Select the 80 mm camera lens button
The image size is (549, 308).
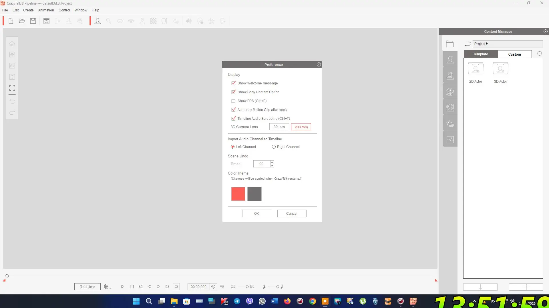pyautogui.click(x=279, y=127)
